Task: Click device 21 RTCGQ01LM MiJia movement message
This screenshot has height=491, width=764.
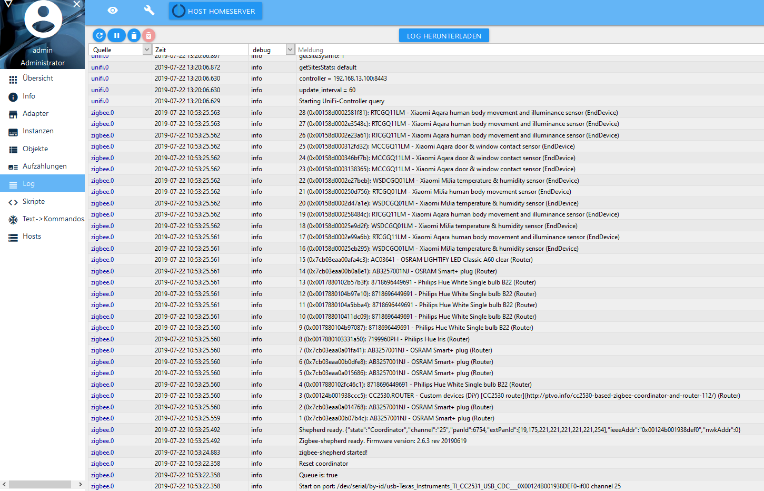Action: [x=435, y=192]
